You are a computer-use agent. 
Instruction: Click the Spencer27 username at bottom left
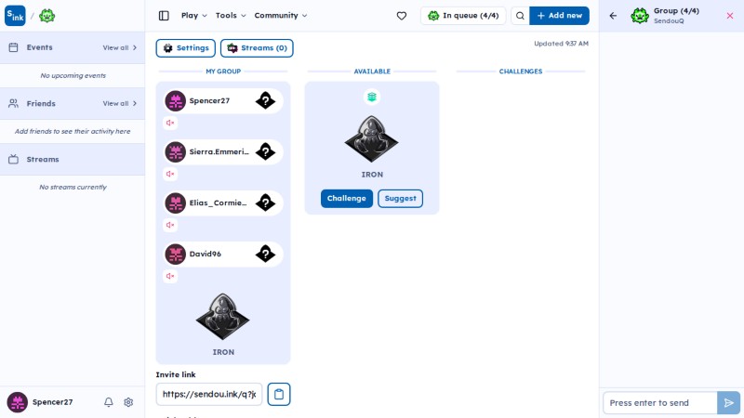pos(53,402)
